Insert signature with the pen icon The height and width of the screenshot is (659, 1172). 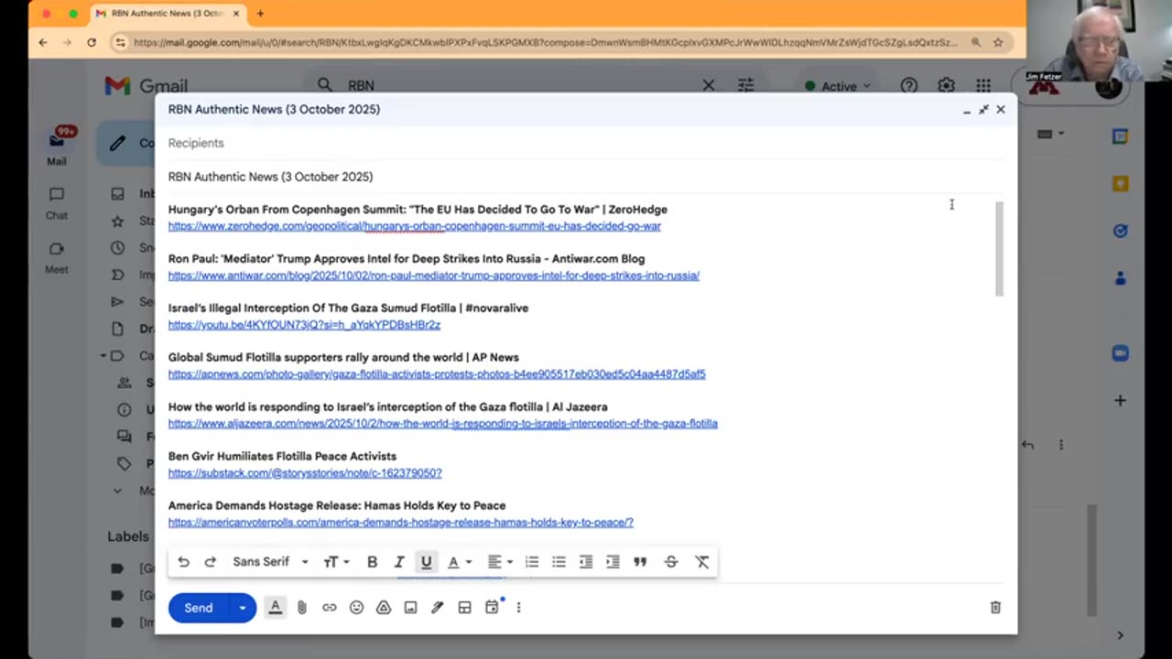coord(438,608)
